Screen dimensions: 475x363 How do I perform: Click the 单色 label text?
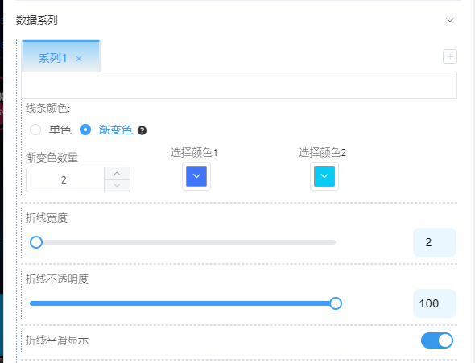[x=60, y=130]
